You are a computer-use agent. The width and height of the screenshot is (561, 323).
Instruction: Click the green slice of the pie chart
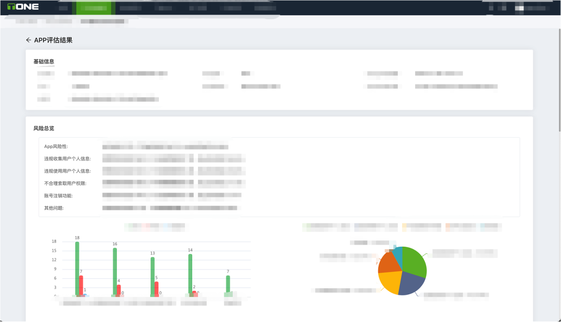(415, 262)
